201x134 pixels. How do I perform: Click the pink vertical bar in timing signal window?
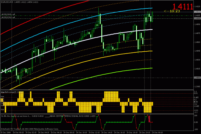pyautogui.click(x=149, y=119)
